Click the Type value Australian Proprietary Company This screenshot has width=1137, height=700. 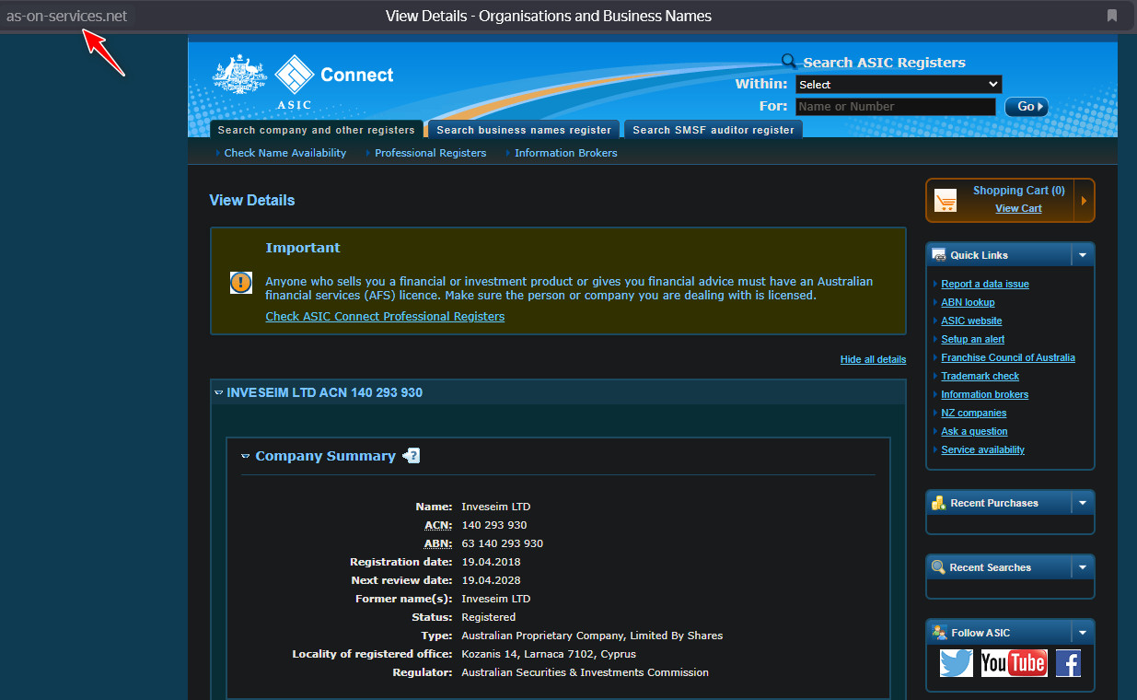[592, 636]
